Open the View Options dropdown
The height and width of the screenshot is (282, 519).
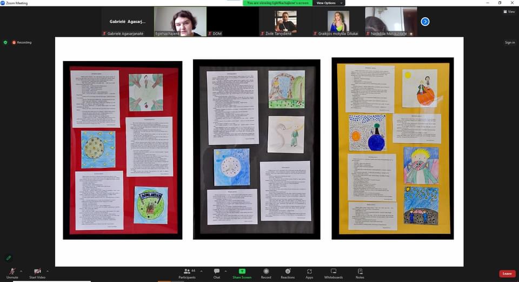[x=329, y=3]
